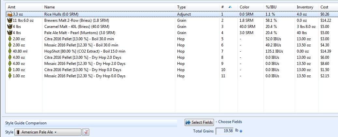
Task: Click the style guide checklist icon
Action: [x=86, y=132]
